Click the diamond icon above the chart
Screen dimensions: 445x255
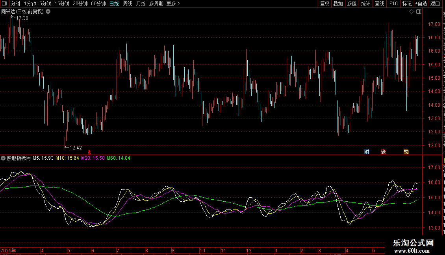coord(411,12)
